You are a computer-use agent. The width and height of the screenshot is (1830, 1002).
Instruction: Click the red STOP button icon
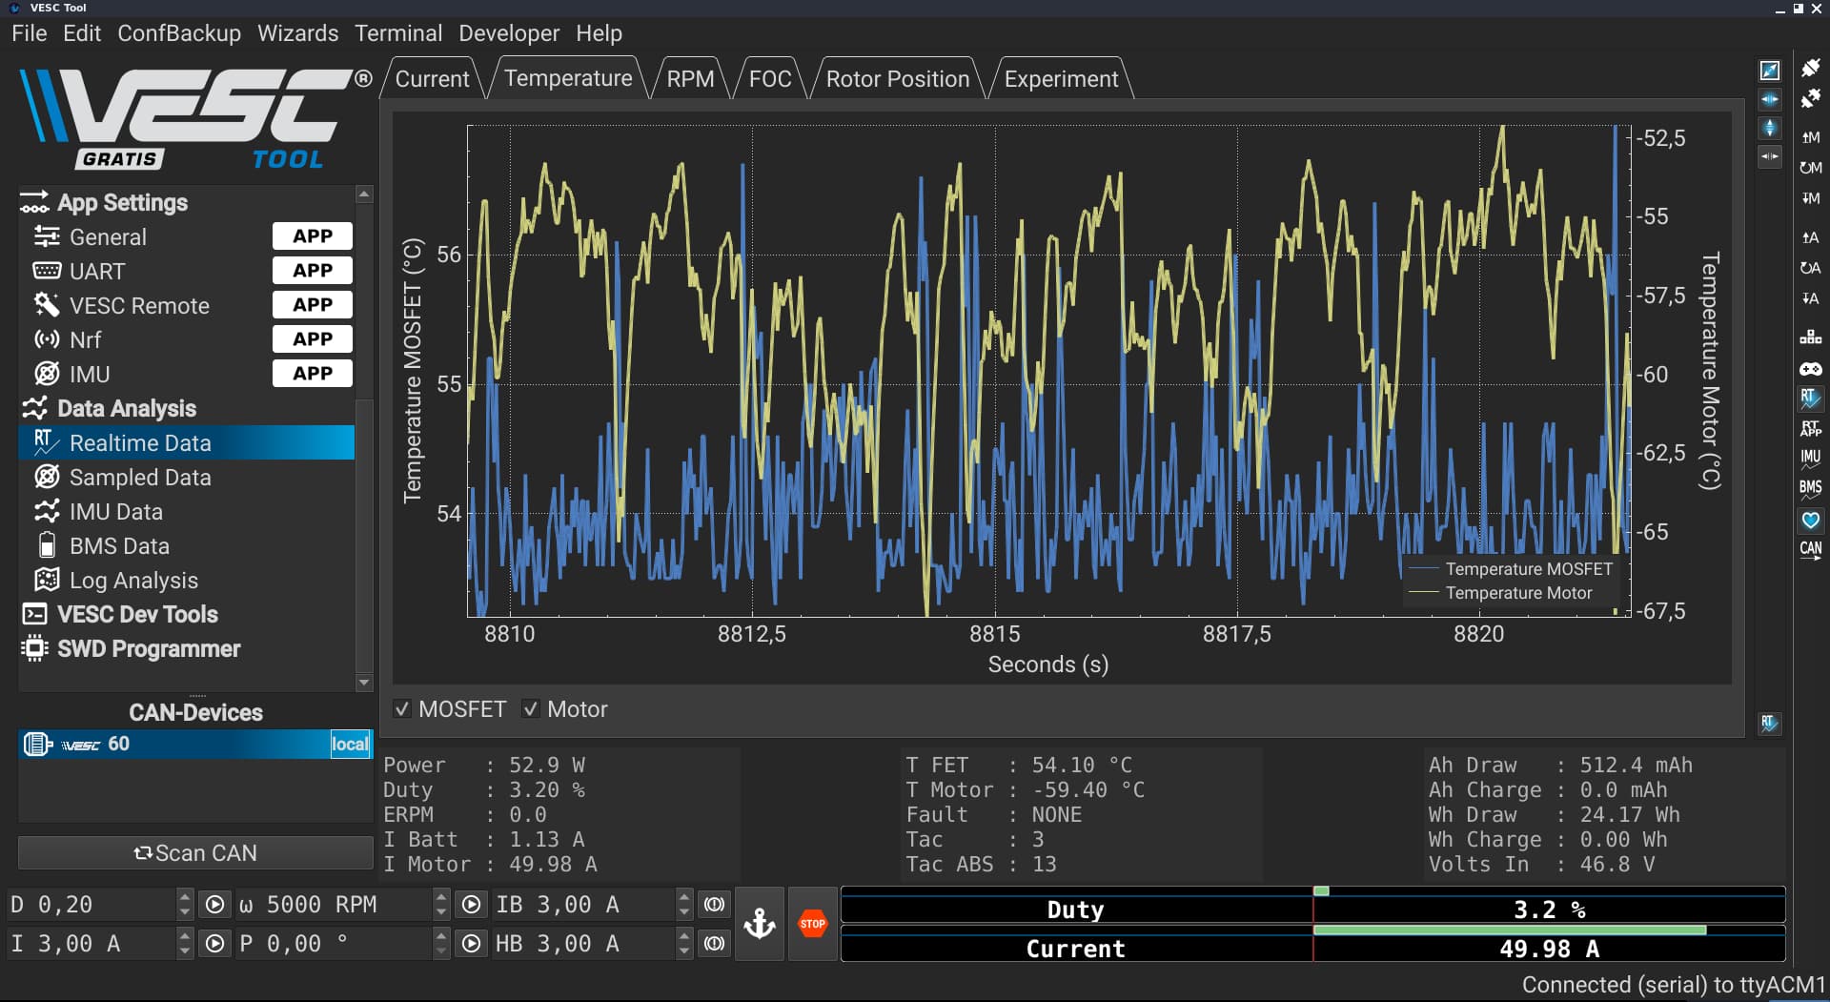812,924
